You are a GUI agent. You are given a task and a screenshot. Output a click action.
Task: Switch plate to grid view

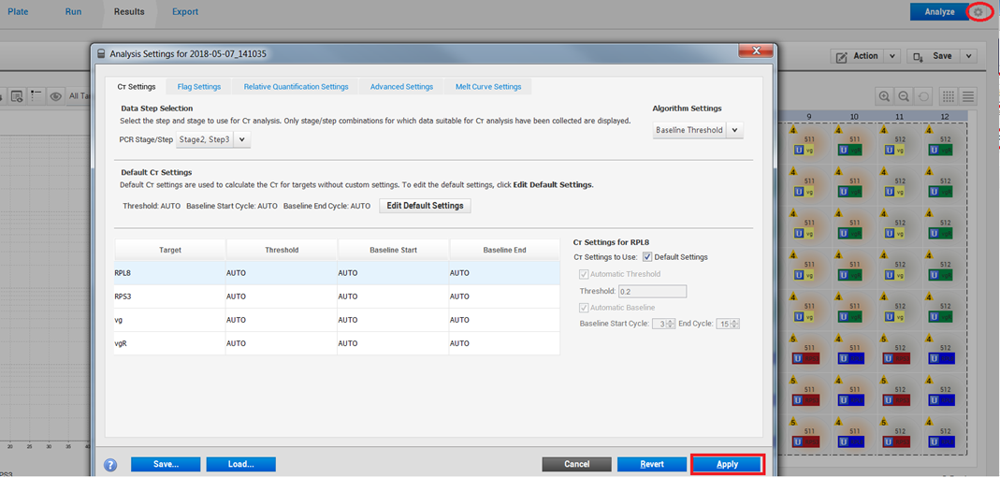pos(949,96)
